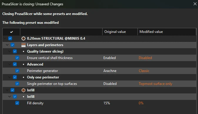Uncheck the 0.20mm STRUCTURAL preset checkbox
Viewport: 198px width, 114px height.
click(x=10, y=38)
